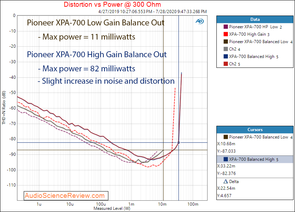Click the cursor value 'Y:-87.033'
The height and width of the screenshot is (212, 295).
click(x=226, y=151)
